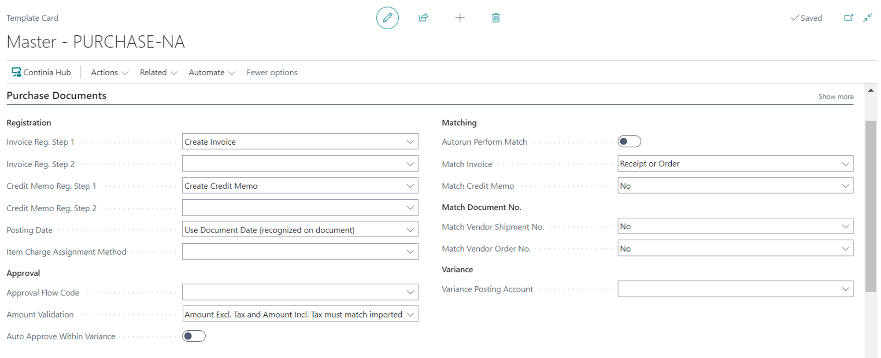The image size is (881, 358).
Task: Expand Variance Posting Account dropdown
Action: point(845,289)
